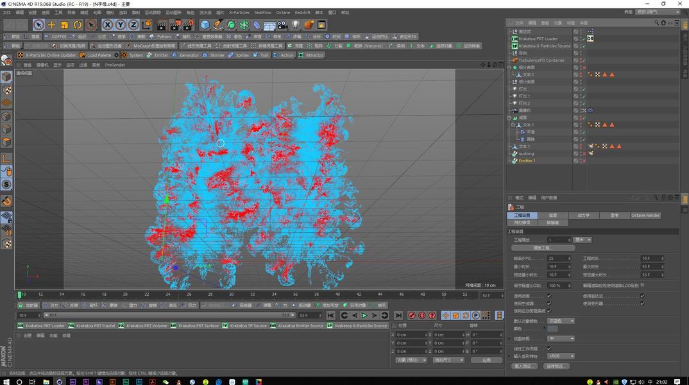The height and width of the screenshot is (385, 689).
Task: Open the X-Particles menu
Action: 239,13
